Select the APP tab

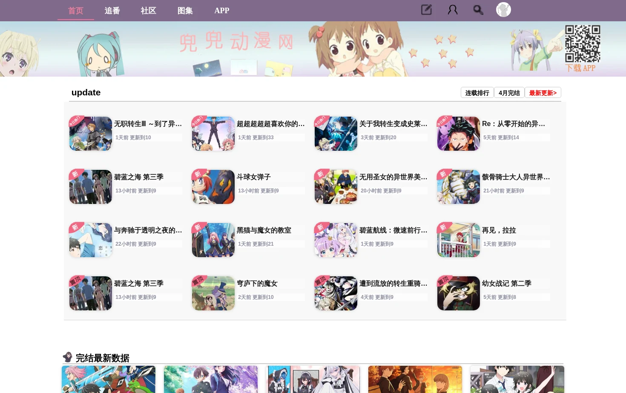tap(222, 11)
